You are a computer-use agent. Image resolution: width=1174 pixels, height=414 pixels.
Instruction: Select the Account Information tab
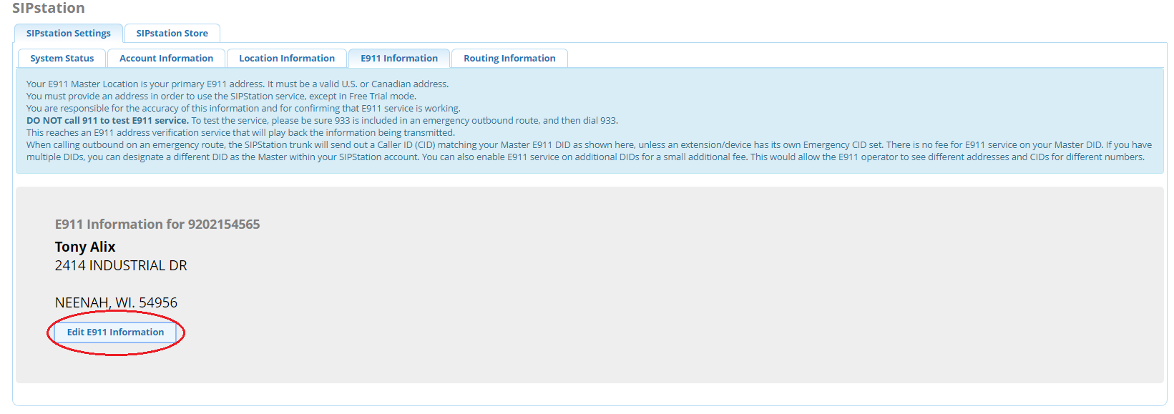(166, 59)
